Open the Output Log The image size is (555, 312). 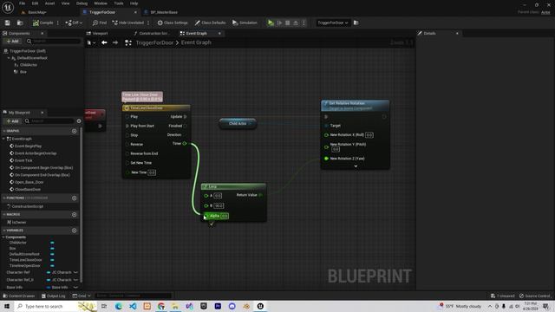click(x=54, y=296)
